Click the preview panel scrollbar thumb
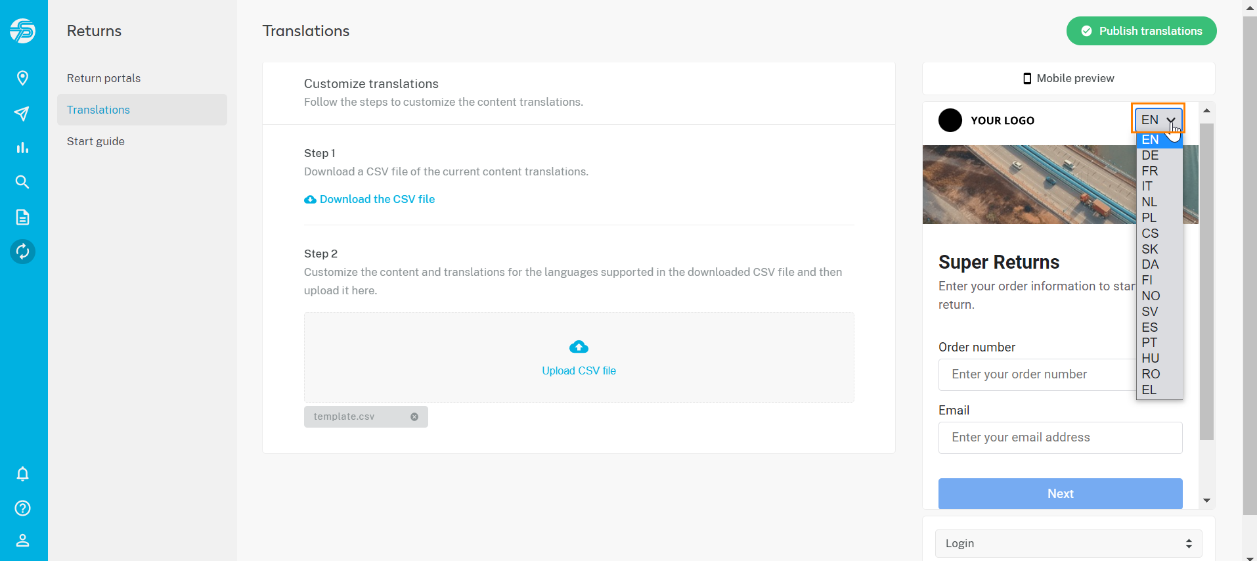1257x561 pixels. pyautogui.click(x=1206, y=282)
